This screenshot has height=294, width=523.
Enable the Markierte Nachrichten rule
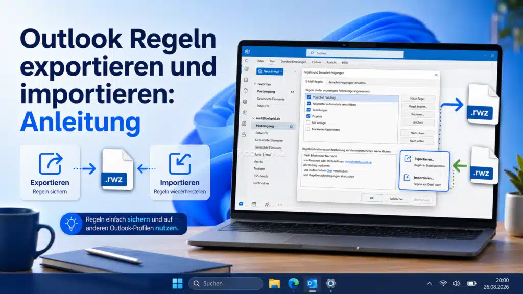pos(307,129)
